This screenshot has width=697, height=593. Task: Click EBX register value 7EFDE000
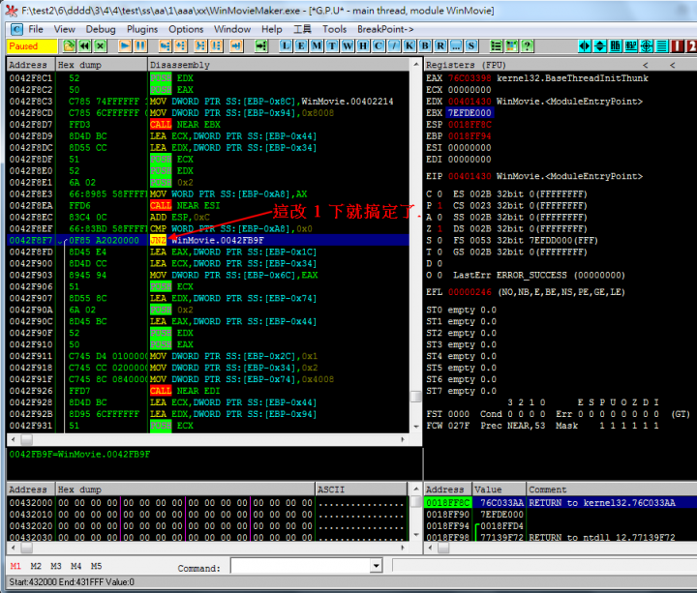[470, 113]
